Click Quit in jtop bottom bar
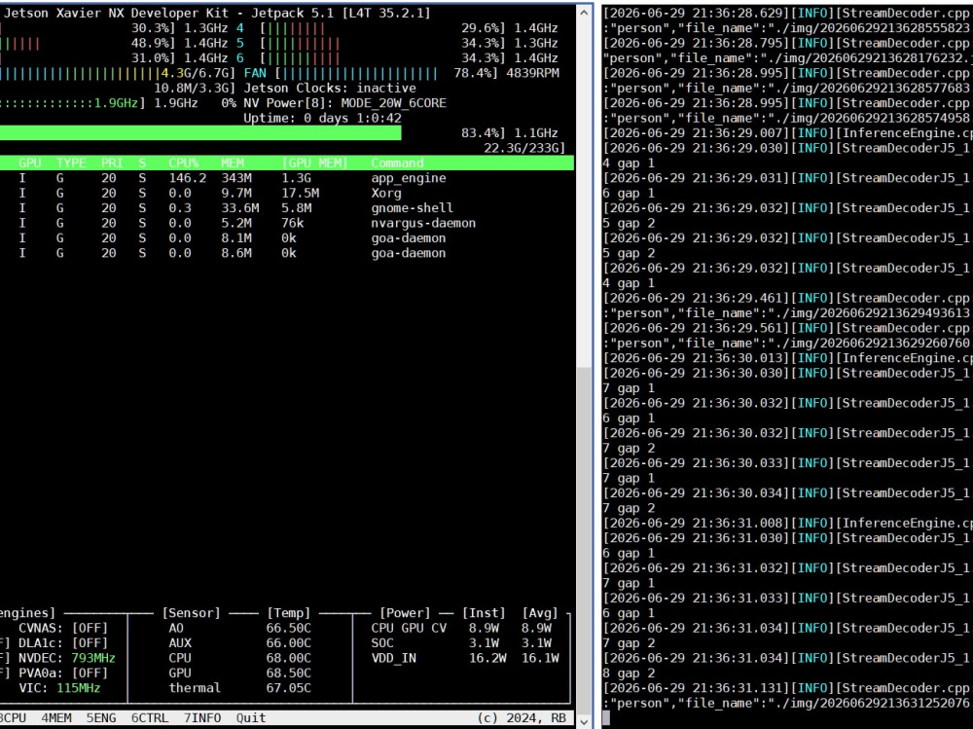This screenshot has width=973, height=729. point(251,718)
